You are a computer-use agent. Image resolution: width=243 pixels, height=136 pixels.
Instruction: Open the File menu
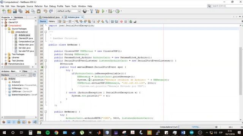click(2, 6)
